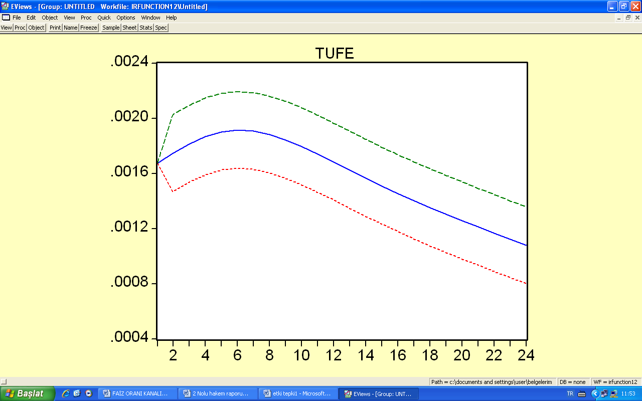Screen dimensions: 642x401
Task: Click the TR language indicator
Action: [570, 393]
